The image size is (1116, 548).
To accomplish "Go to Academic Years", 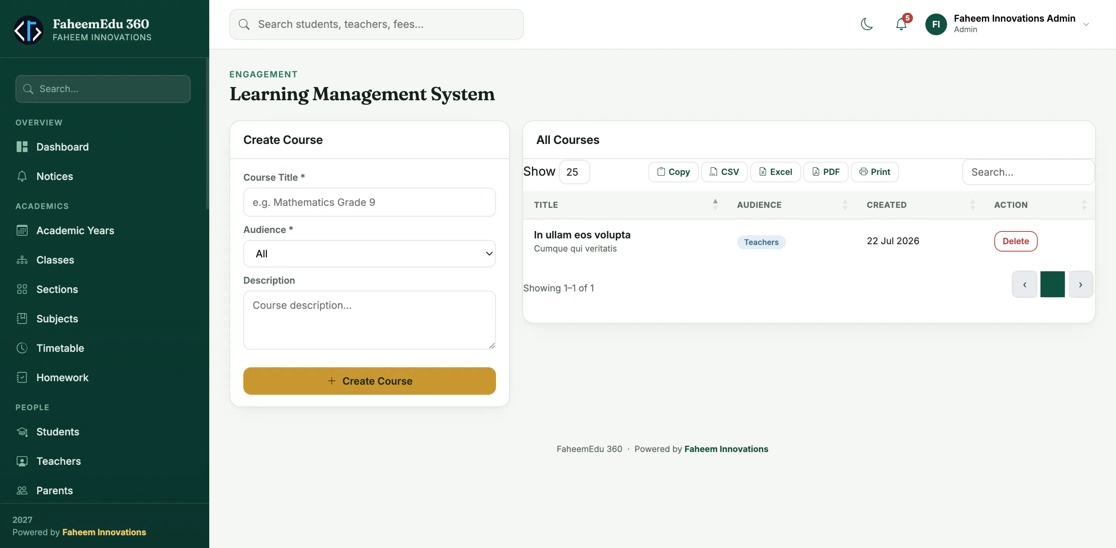I will pyautogui.click(x=75, y=231).
